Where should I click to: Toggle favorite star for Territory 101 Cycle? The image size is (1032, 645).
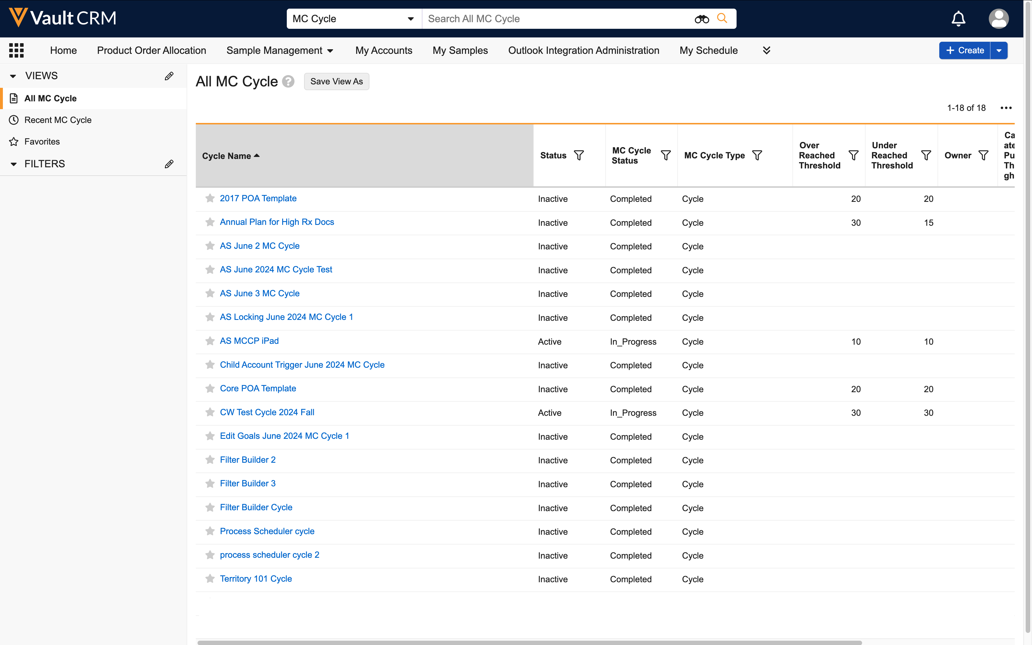point(210,578)
